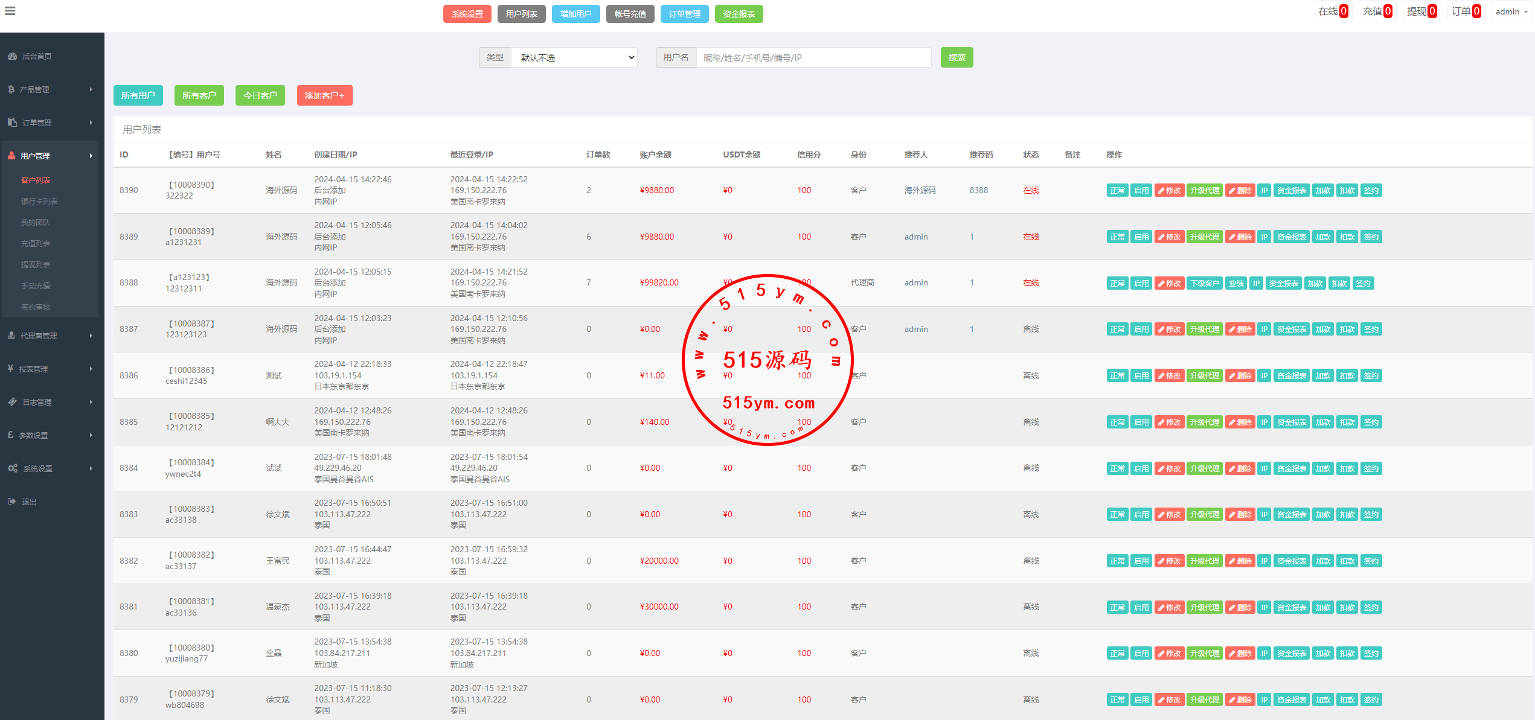Switch to the 今日客户 tab
Image resolution: width=1535 pixels, height=720 pixels.
[260, 95]
